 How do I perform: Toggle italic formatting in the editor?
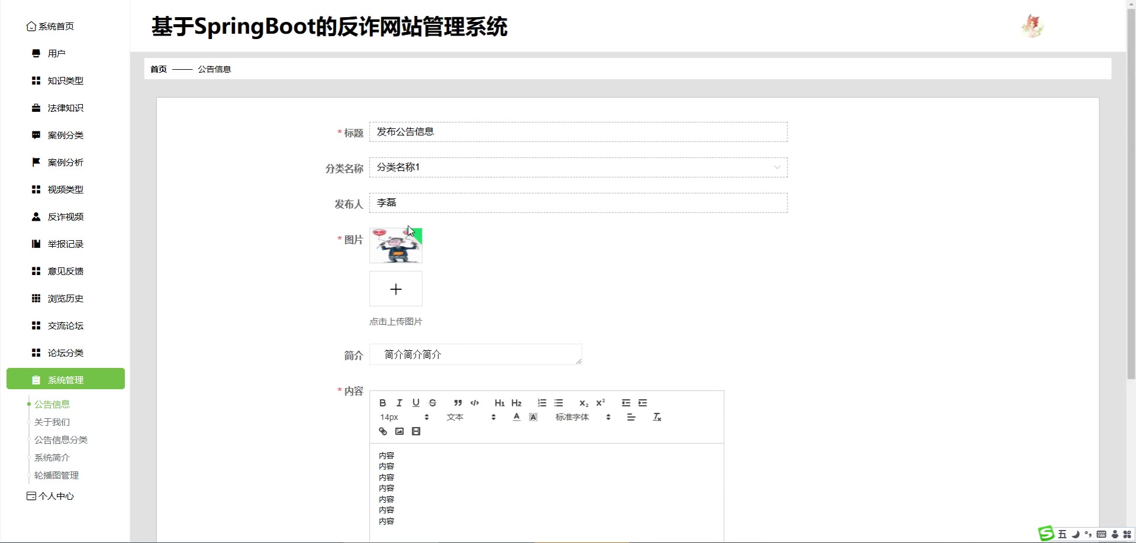[399, 403]
